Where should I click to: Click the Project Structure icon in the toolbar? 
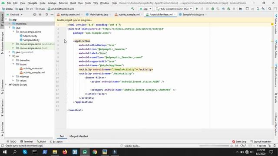click(x=240, y=9)
